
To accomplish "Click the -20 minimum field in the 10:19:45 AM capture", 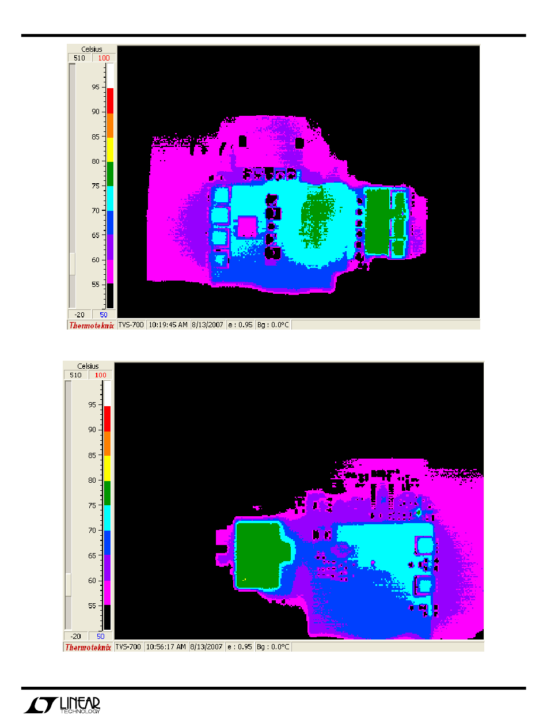I will 79,314.
